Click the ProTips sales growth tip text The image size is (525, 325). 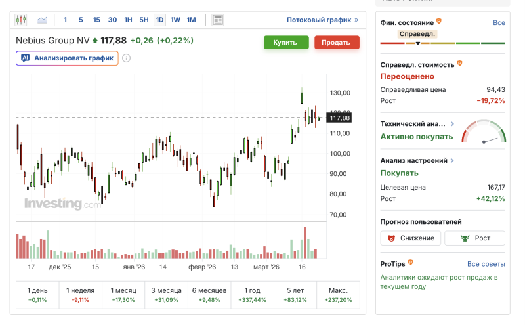click(439, 282)
